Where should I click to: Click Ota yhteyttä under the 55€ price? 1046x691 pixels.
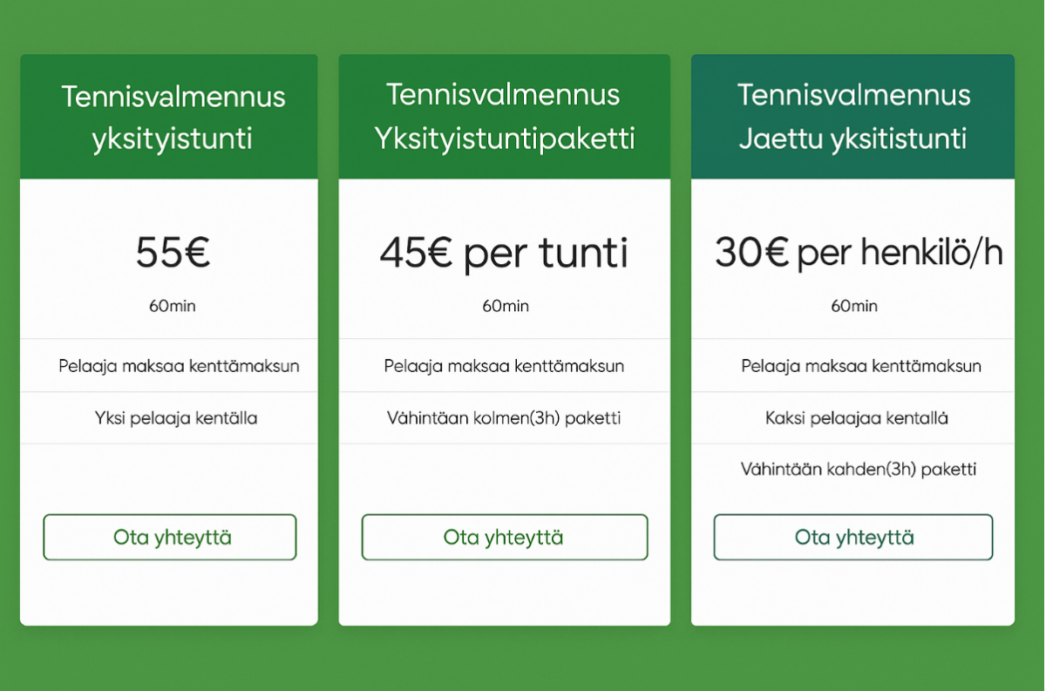170,537
